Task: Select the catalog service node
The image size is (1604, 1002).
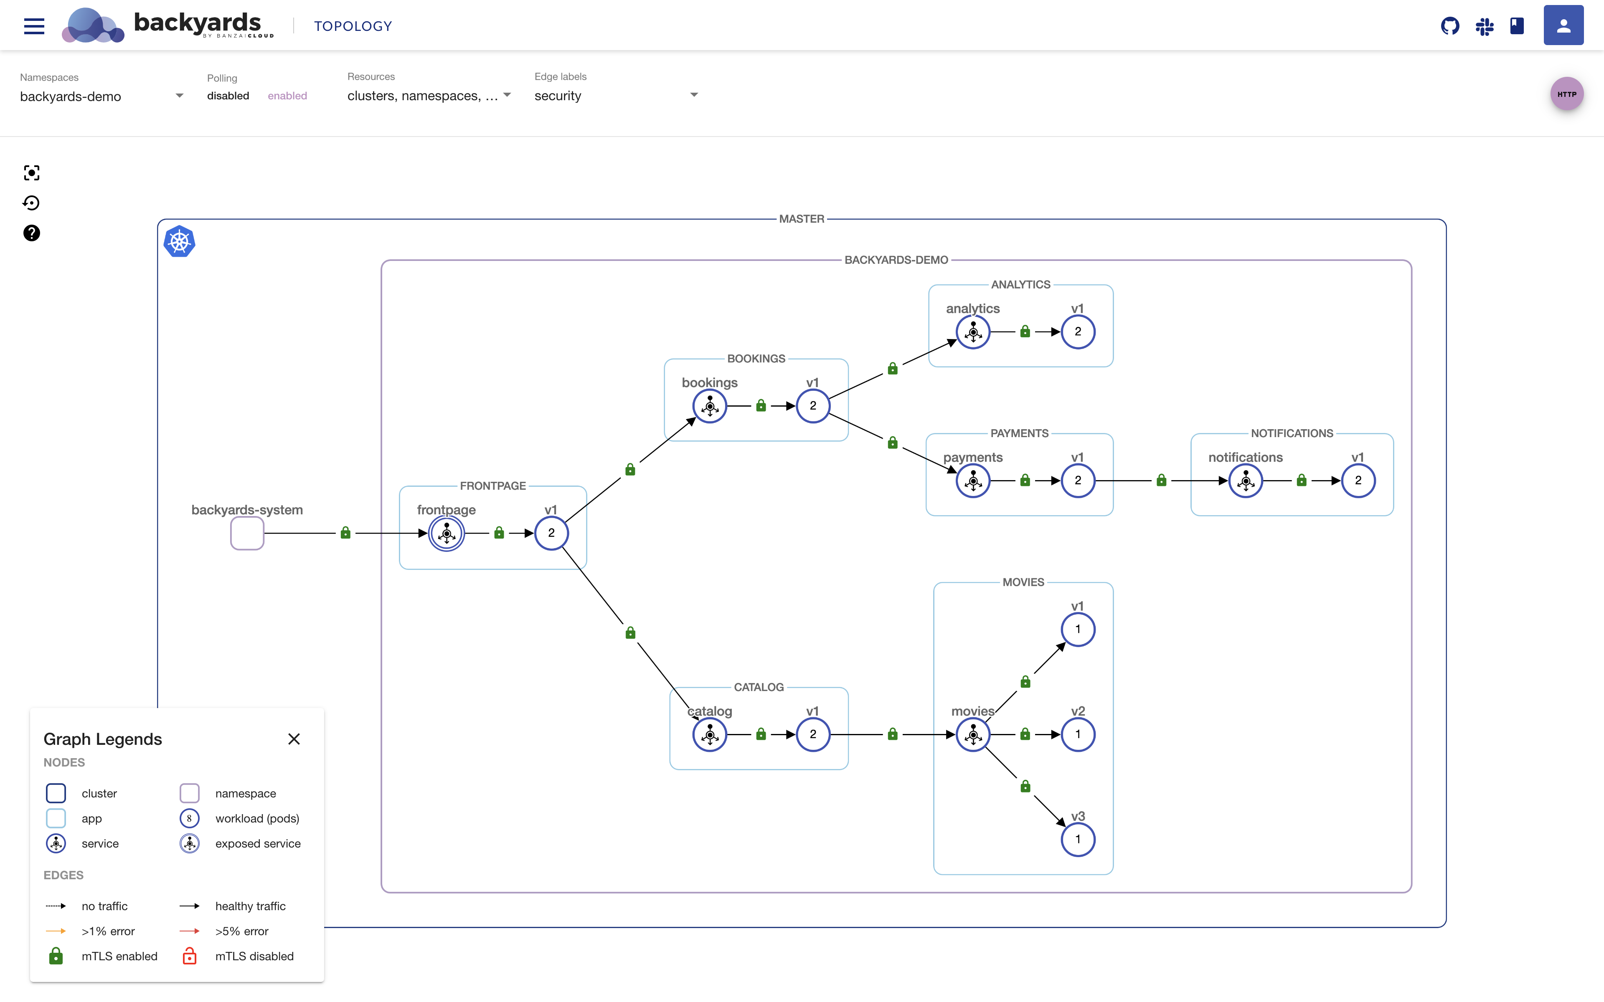Action: (709, 734)
